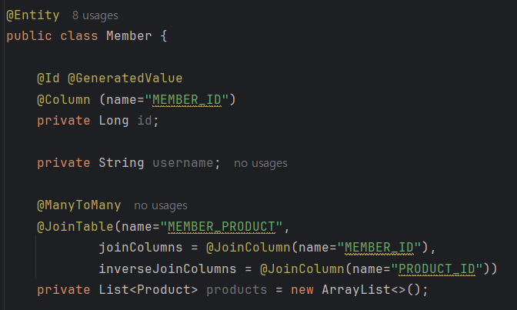517x310 pixels.
Task: Click the username field name
Action: (183, 163)
